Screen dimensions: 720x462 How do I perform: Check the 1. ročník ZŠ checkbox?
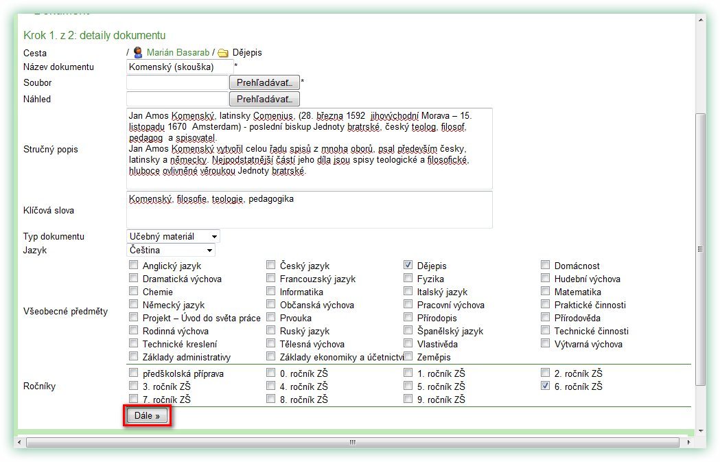408,373
